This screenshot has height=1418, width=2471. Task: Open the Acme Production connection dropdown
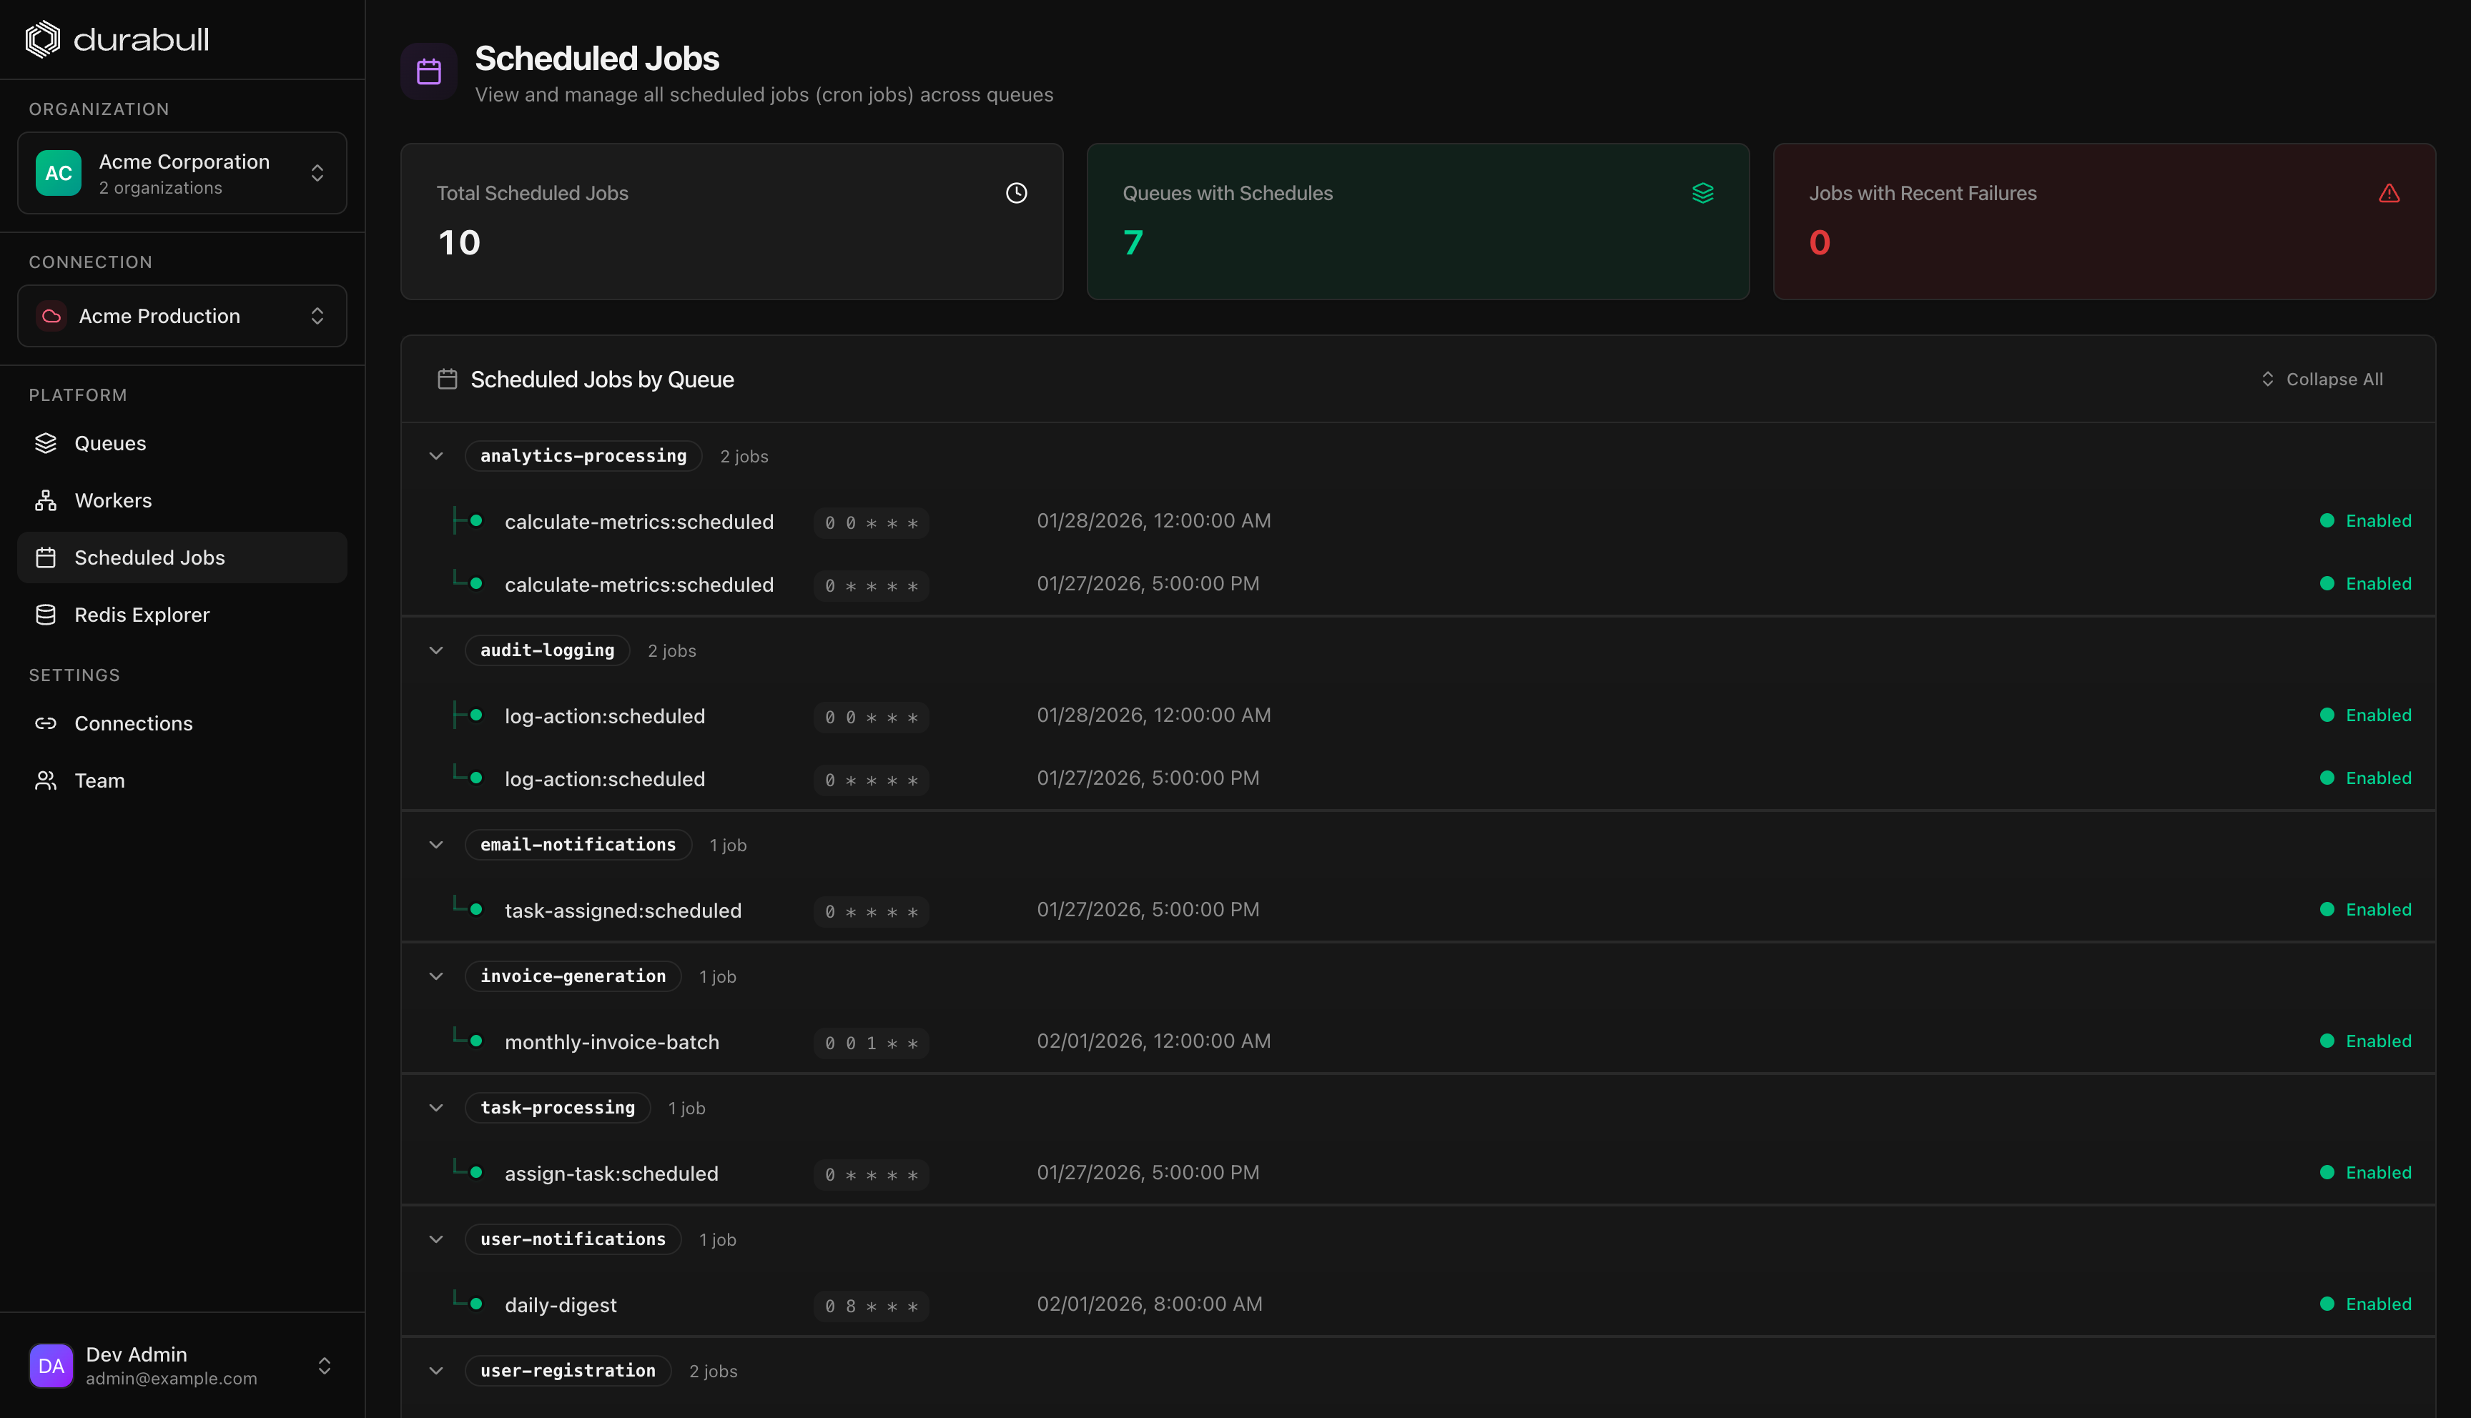coord(182,315)
